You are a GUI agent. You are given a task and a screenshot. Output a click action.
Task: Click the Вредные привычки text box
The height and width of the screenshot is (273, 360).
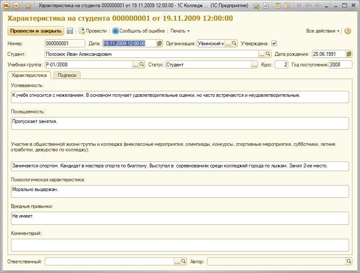coord(180,218)
